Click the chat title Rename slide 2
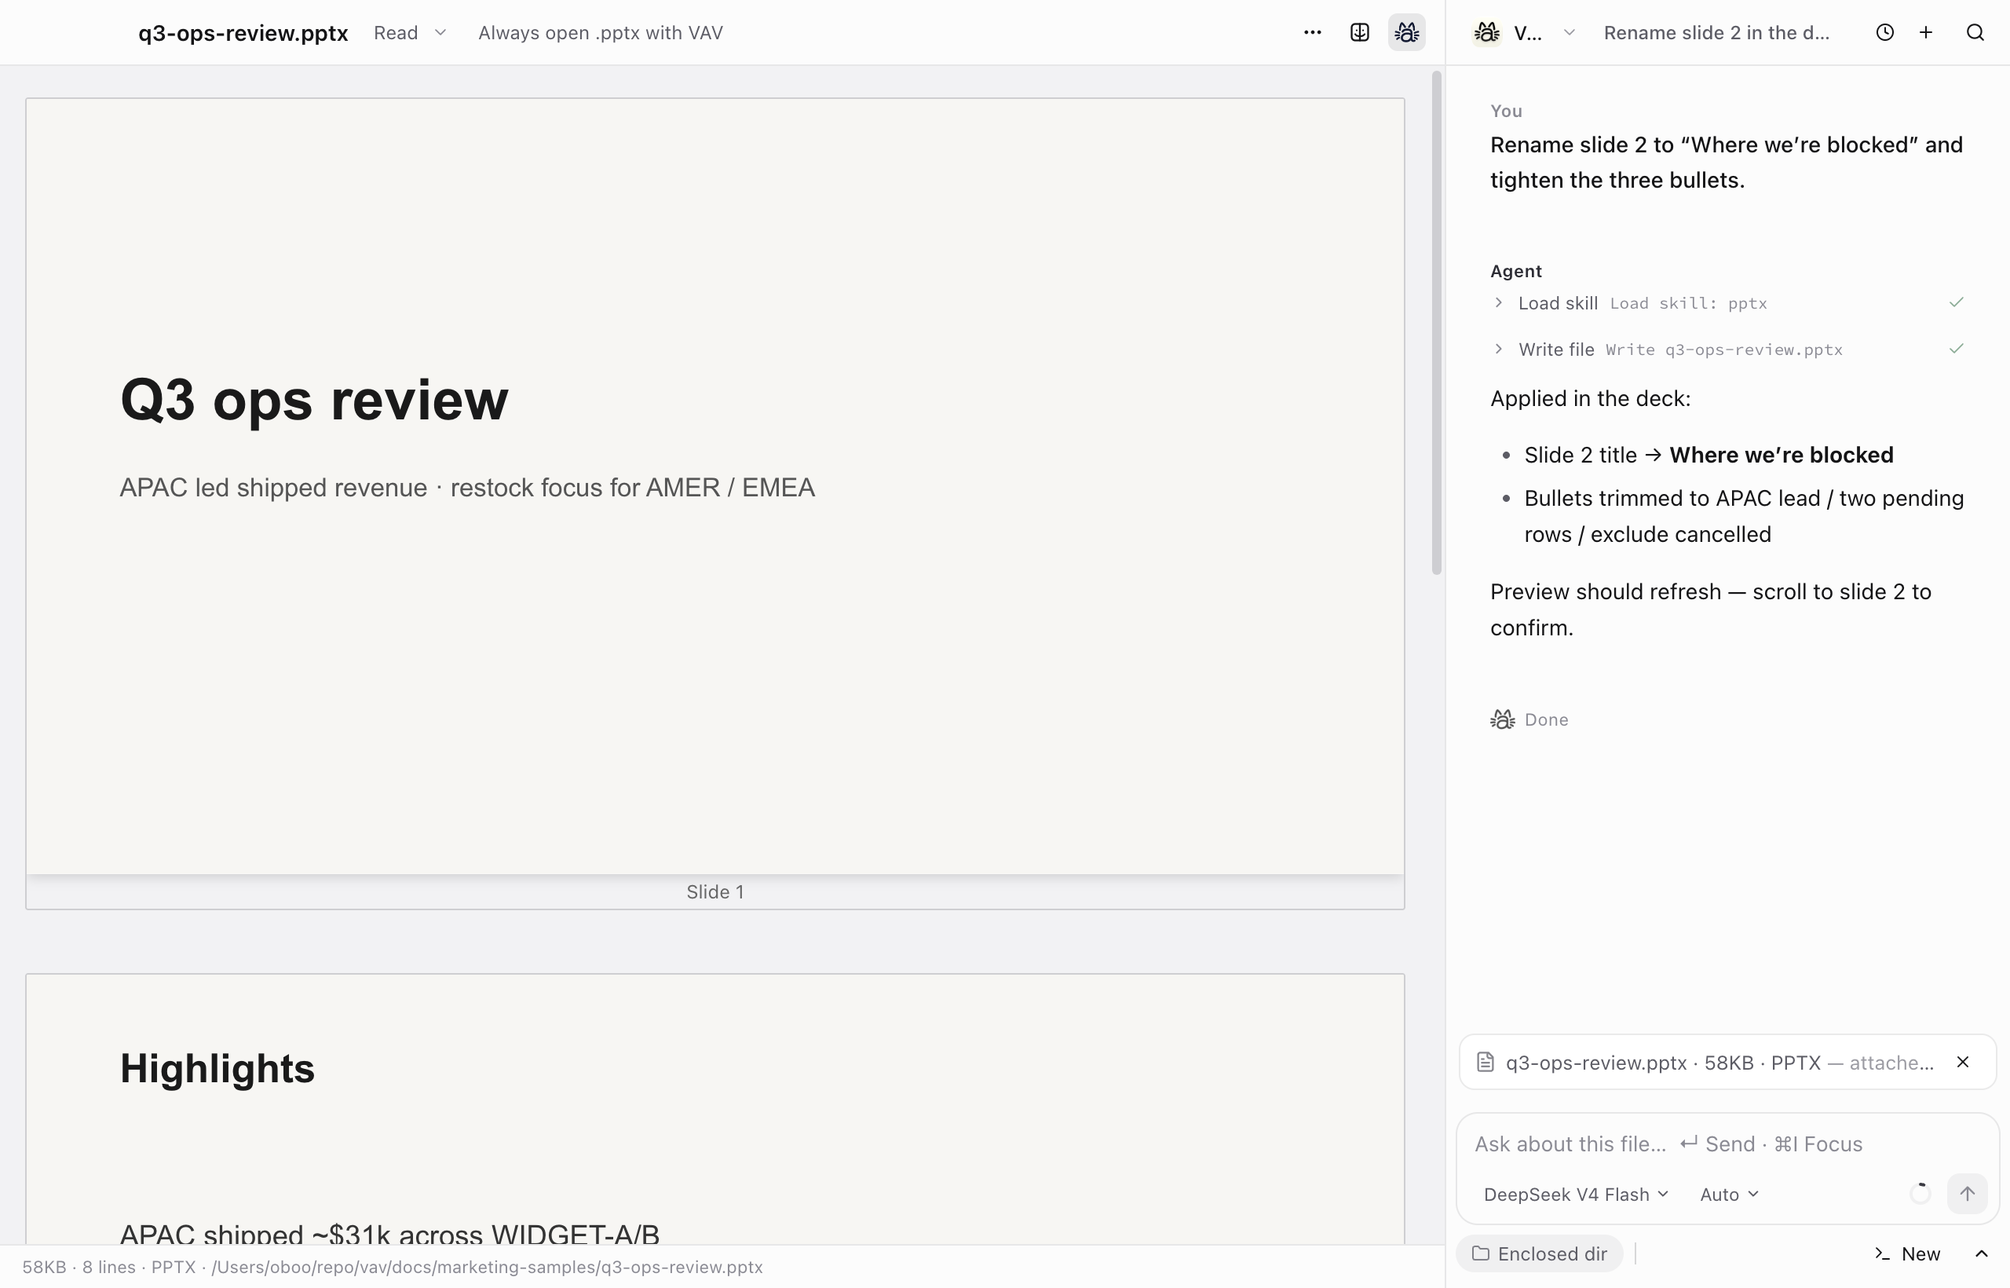The image size is (2010, 1288). 1716,33
